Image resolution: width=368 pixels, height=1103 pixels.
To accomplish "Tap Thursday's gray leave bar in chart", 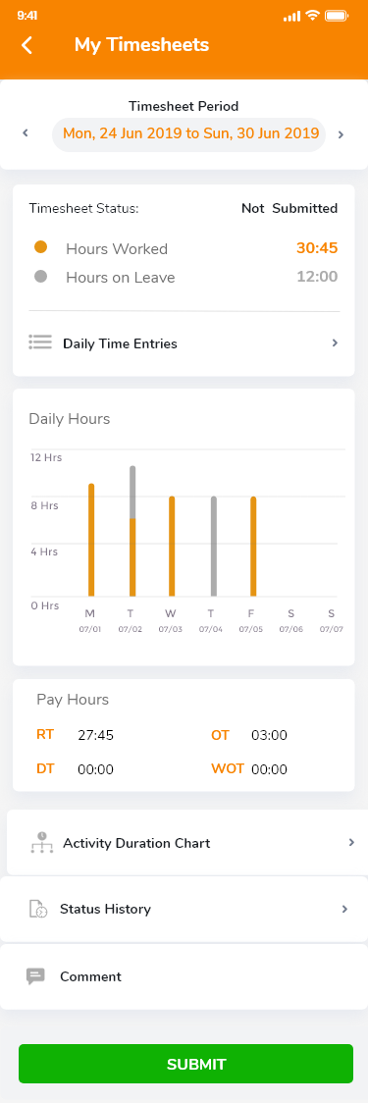I will [x=213, y=547].
